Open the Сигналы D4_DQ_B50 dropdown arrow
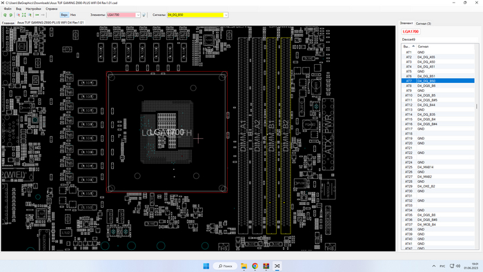 [226, 14]
